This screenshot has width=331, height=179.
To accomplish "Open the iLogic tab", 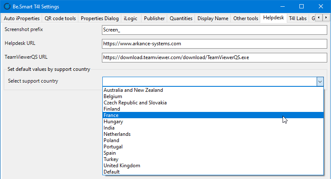I will pyautogui.click(x=131, y=18).
